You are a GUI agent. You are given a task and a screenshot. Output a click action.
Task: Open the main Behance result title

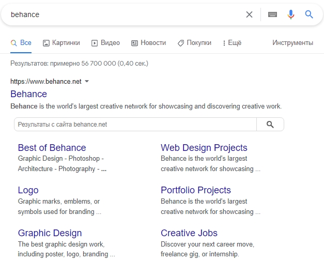point(28,94)
